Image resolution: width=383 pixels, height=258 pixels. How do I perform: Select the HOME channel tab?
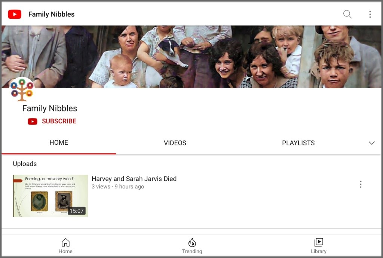pyautogui.click(x=59, y=142)
